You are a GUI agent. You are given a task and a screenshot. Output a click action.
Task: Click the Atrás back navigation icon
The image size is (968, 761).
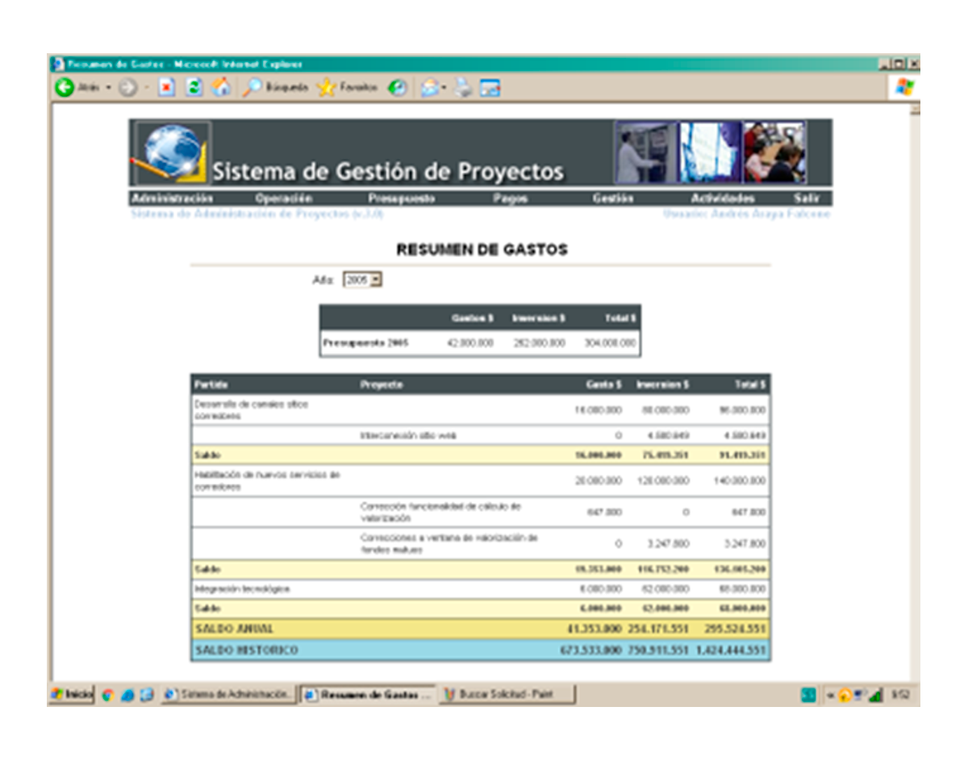click(x=65, y=87)
